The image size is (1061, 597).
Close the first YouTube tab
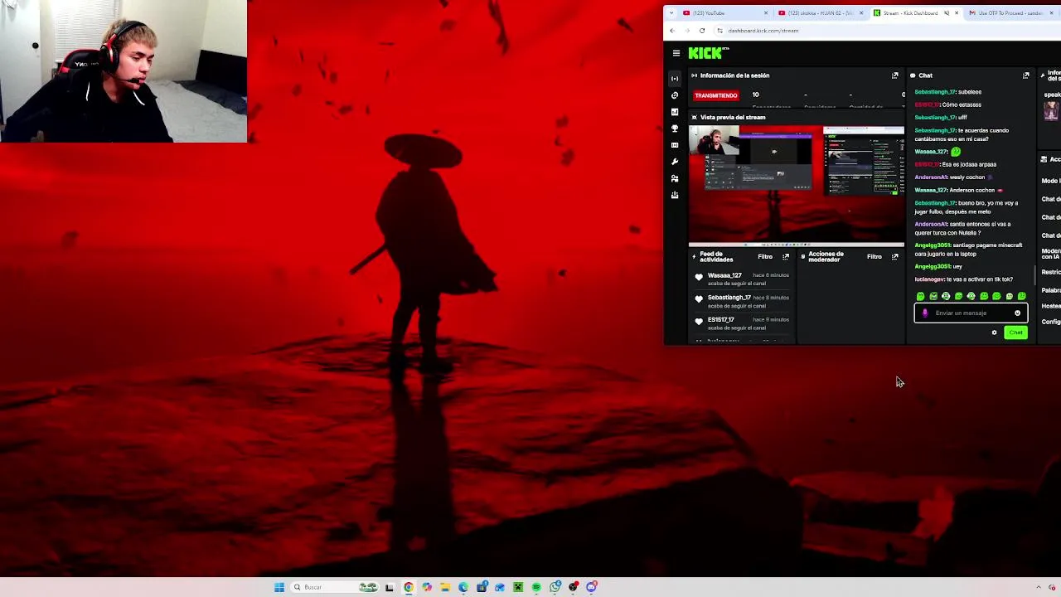[x=765, y=13]
